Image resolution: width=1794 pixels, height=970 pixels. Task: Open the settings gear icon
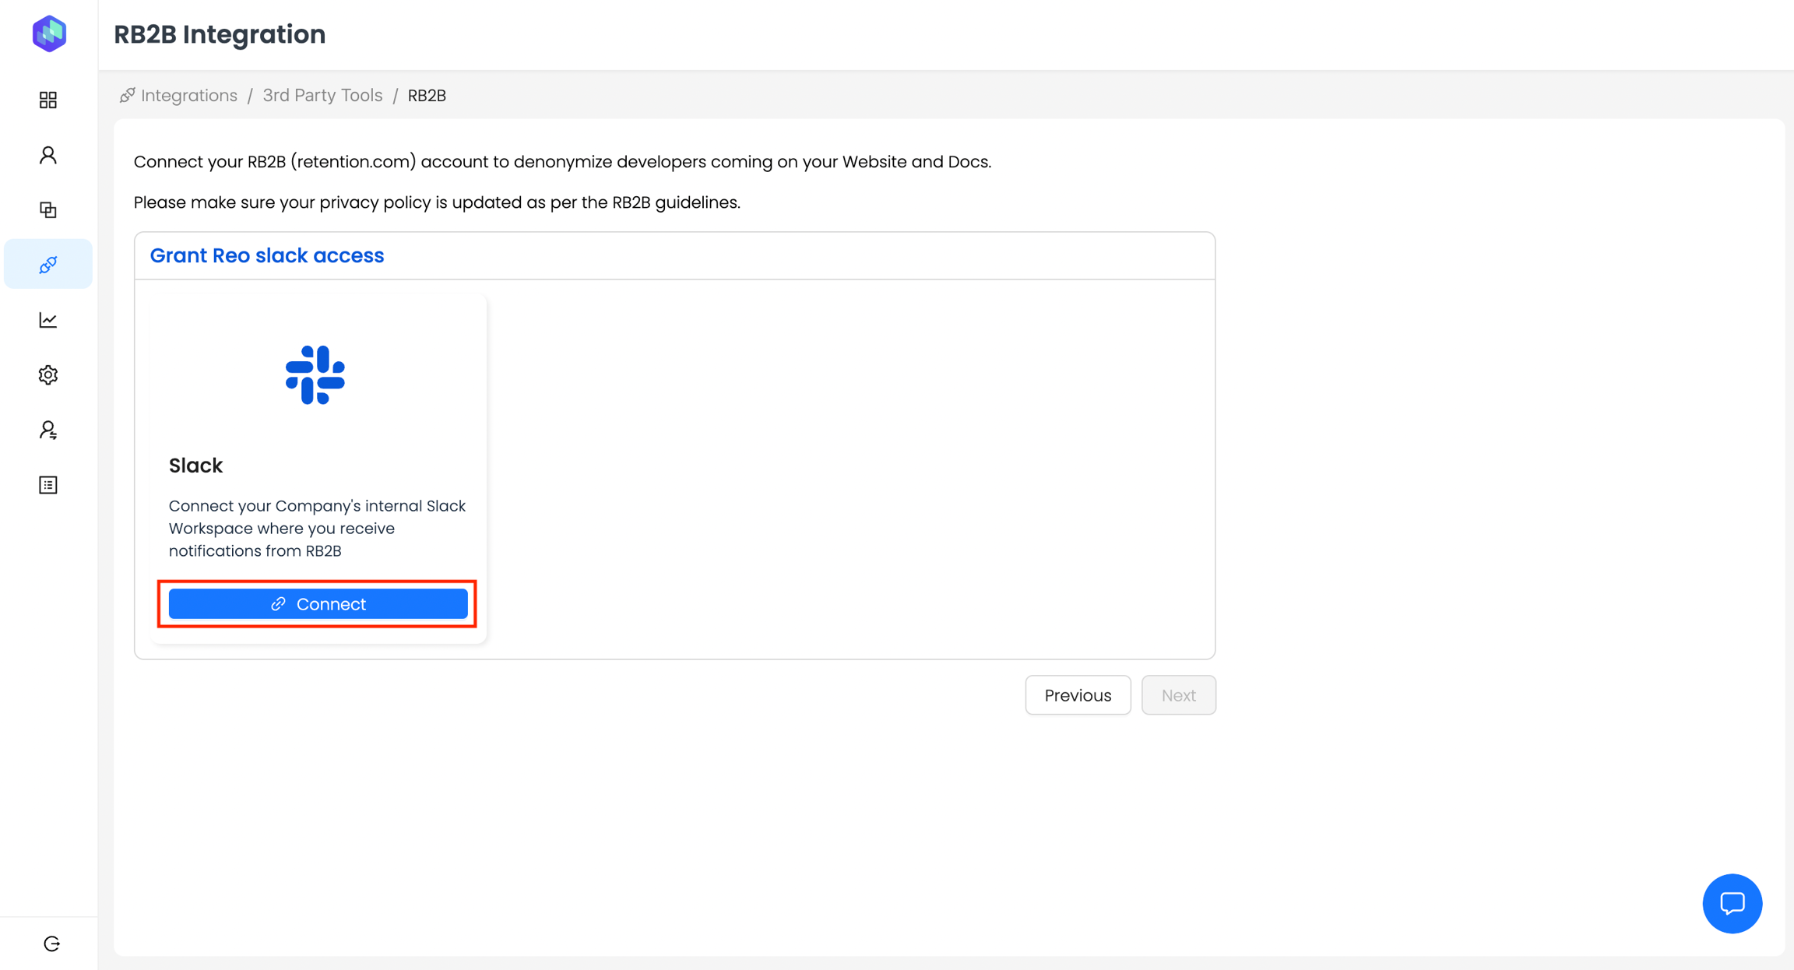[x=48, y=375]
